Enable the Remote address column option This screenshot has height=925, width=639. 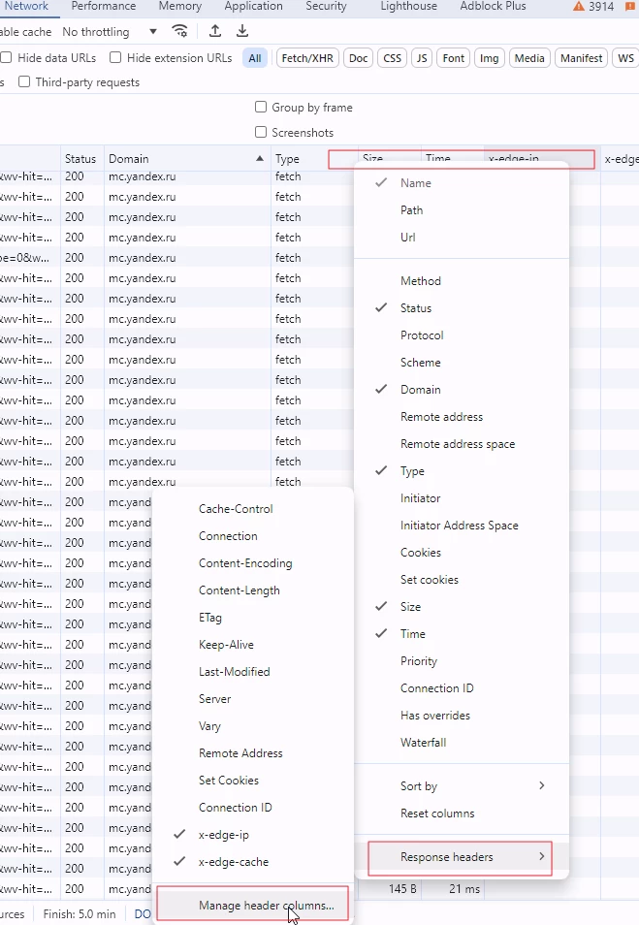pyautogui.click(x=462, y=417)
